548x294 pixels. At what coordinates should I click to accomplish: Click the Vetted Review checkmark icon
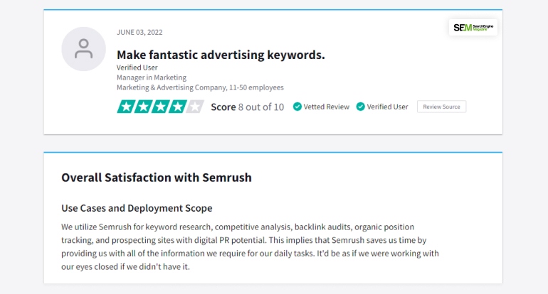(297, 107)
